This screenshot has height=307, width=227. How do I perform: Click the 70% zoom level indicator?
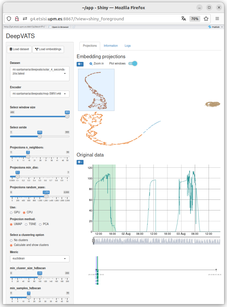(x=195, y=19)
